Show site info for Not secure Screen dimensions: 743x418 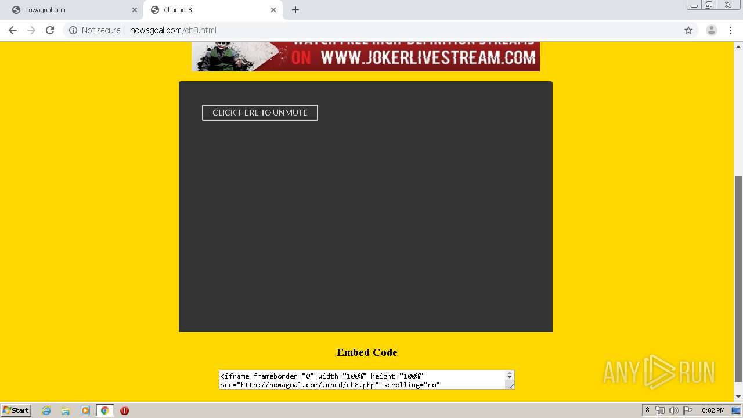[x=95, y=30]
